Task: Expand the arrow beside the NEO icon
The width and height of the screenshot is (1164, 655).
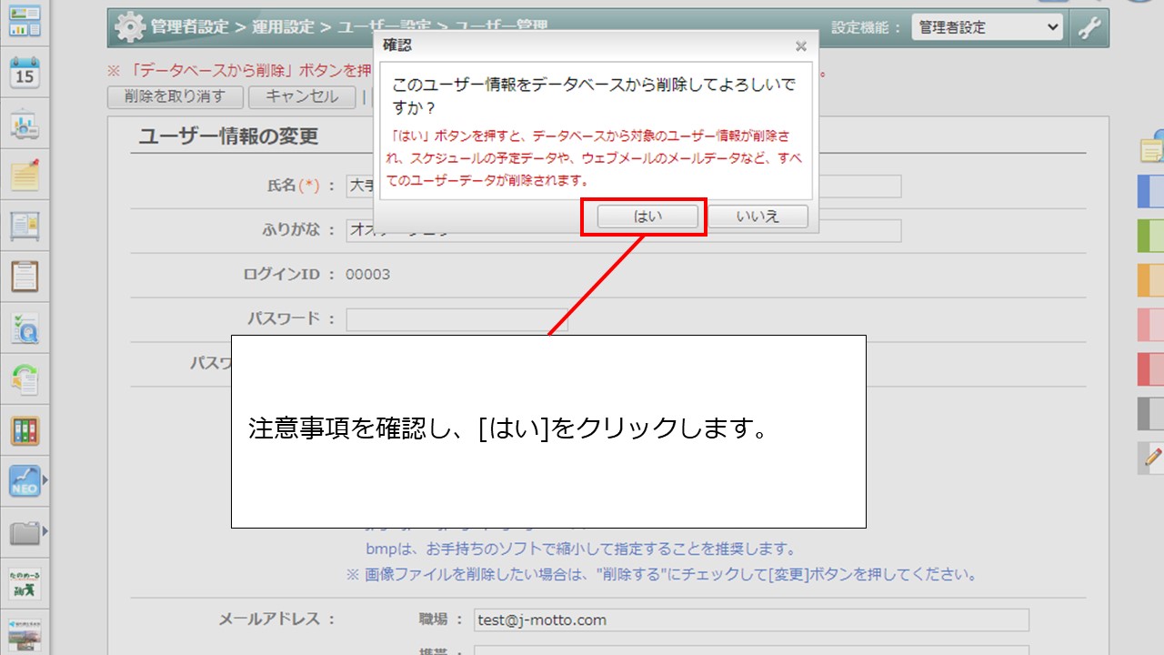Action: pyautogui.click(x=45, y=479)
